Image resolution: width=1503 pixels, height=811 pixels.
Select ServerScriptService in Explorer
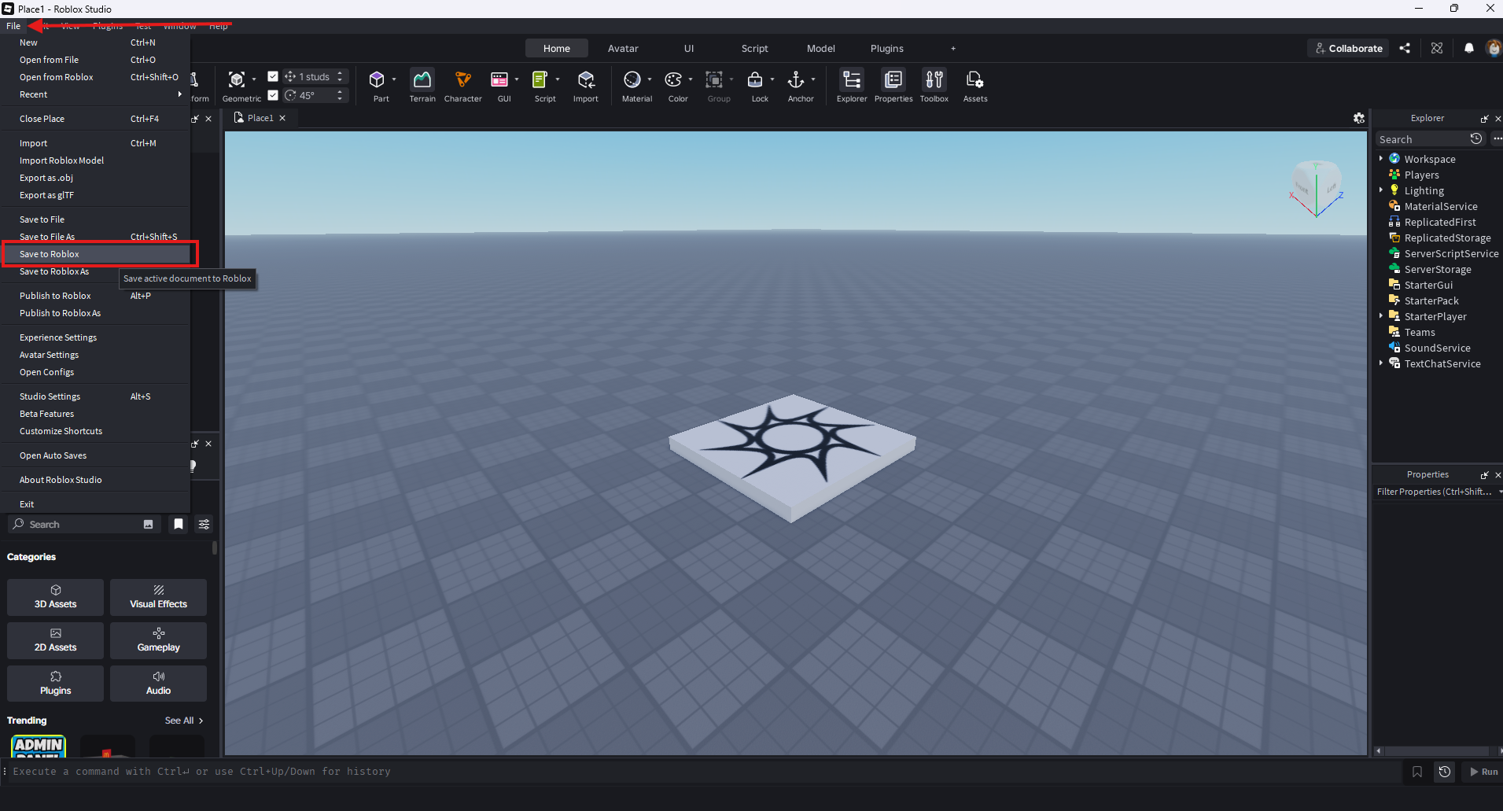(1451, 253)
